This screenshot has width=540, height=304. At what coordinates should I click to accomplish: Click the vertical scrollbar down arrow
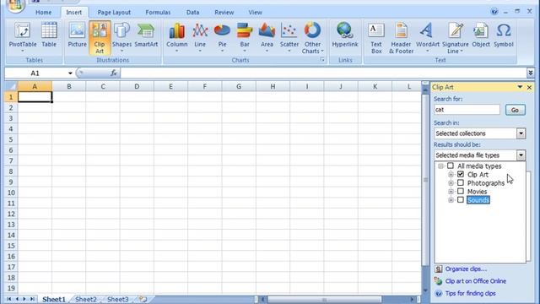click(425, 290)
